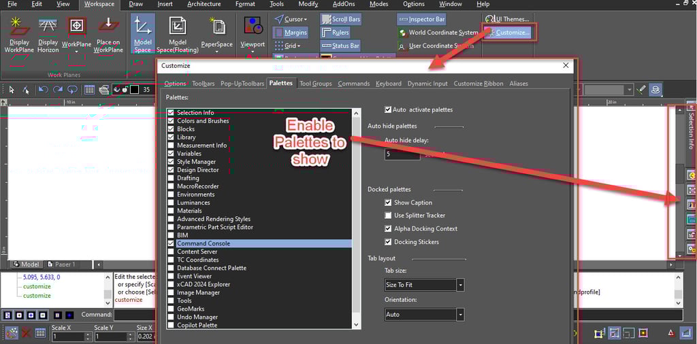Open the Workspace ribbon tab
This screenshot has height=344, width=697.
pyautogui.click(x=99, y=5)
